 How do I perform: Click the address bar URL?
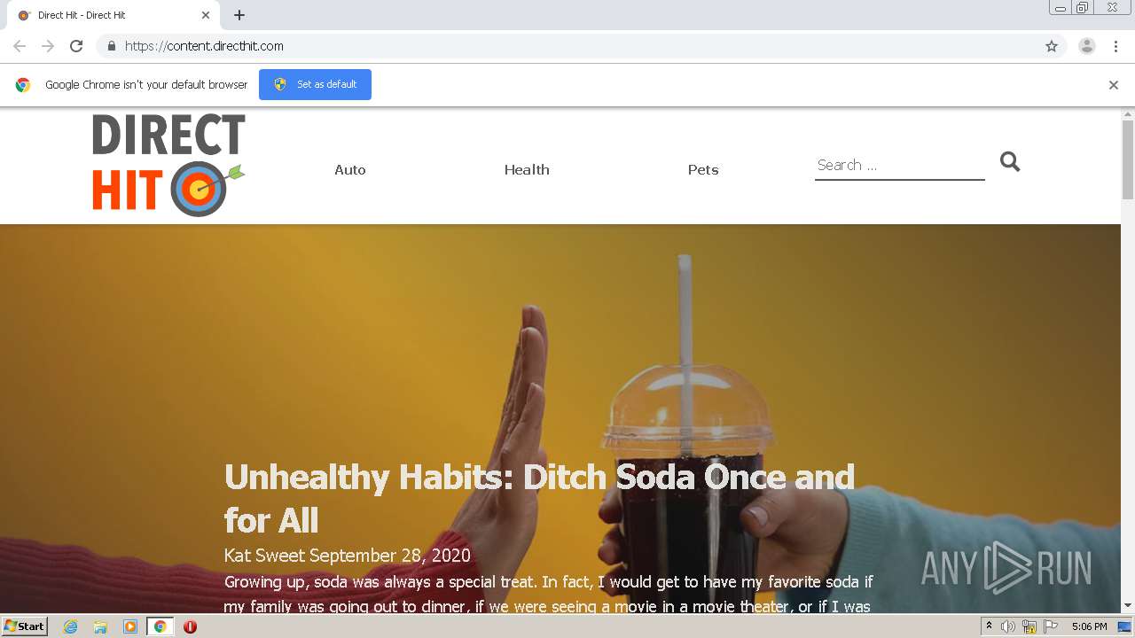pyautogui.click(x=204, y=46)
